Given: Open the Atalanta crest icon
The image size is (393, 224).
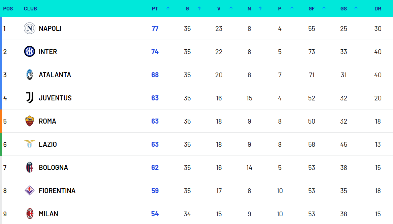Looking at the screenshot, I should coord(30,75).
